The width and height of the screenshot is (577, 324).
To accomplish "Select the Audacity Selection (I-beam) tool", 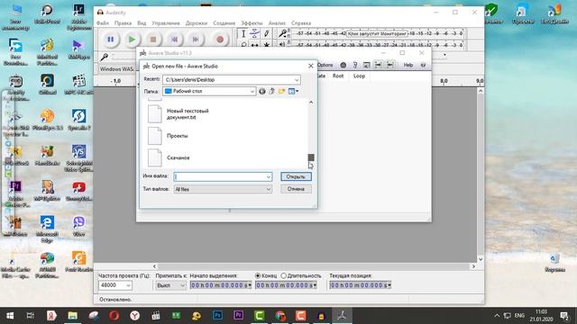I will pyautogui.click(x=243, y=34).
